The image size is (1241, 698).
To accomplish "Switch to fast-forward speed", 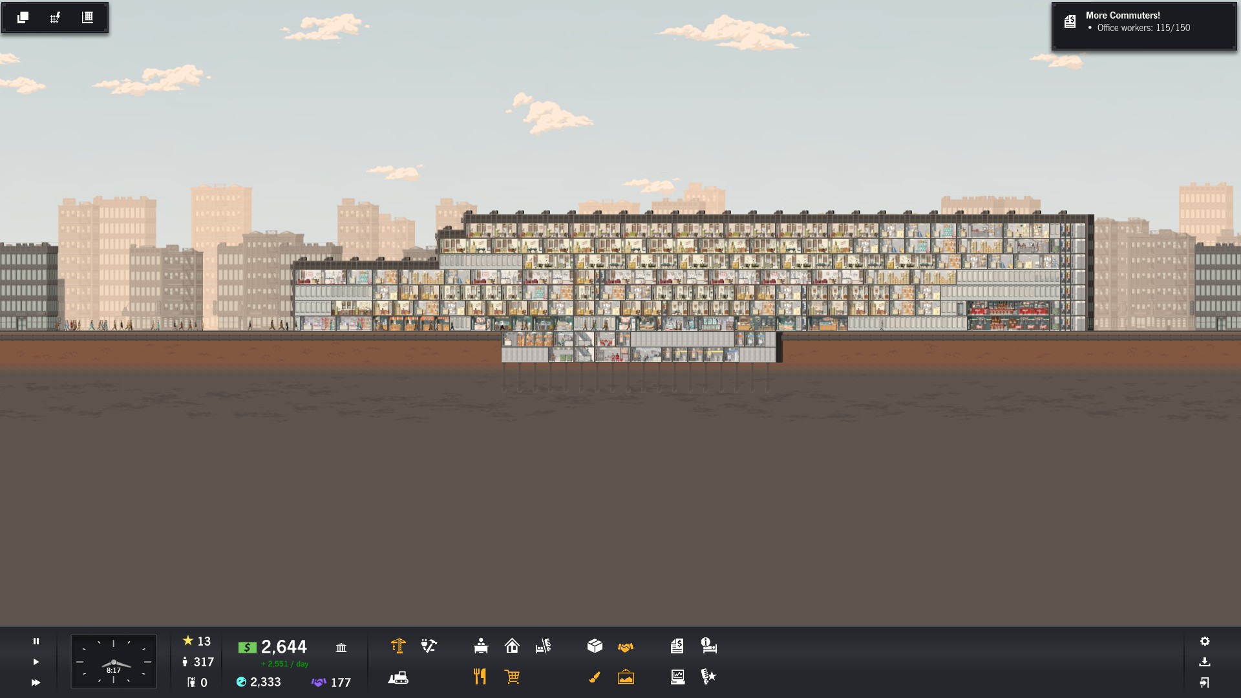I will [36, 682].
